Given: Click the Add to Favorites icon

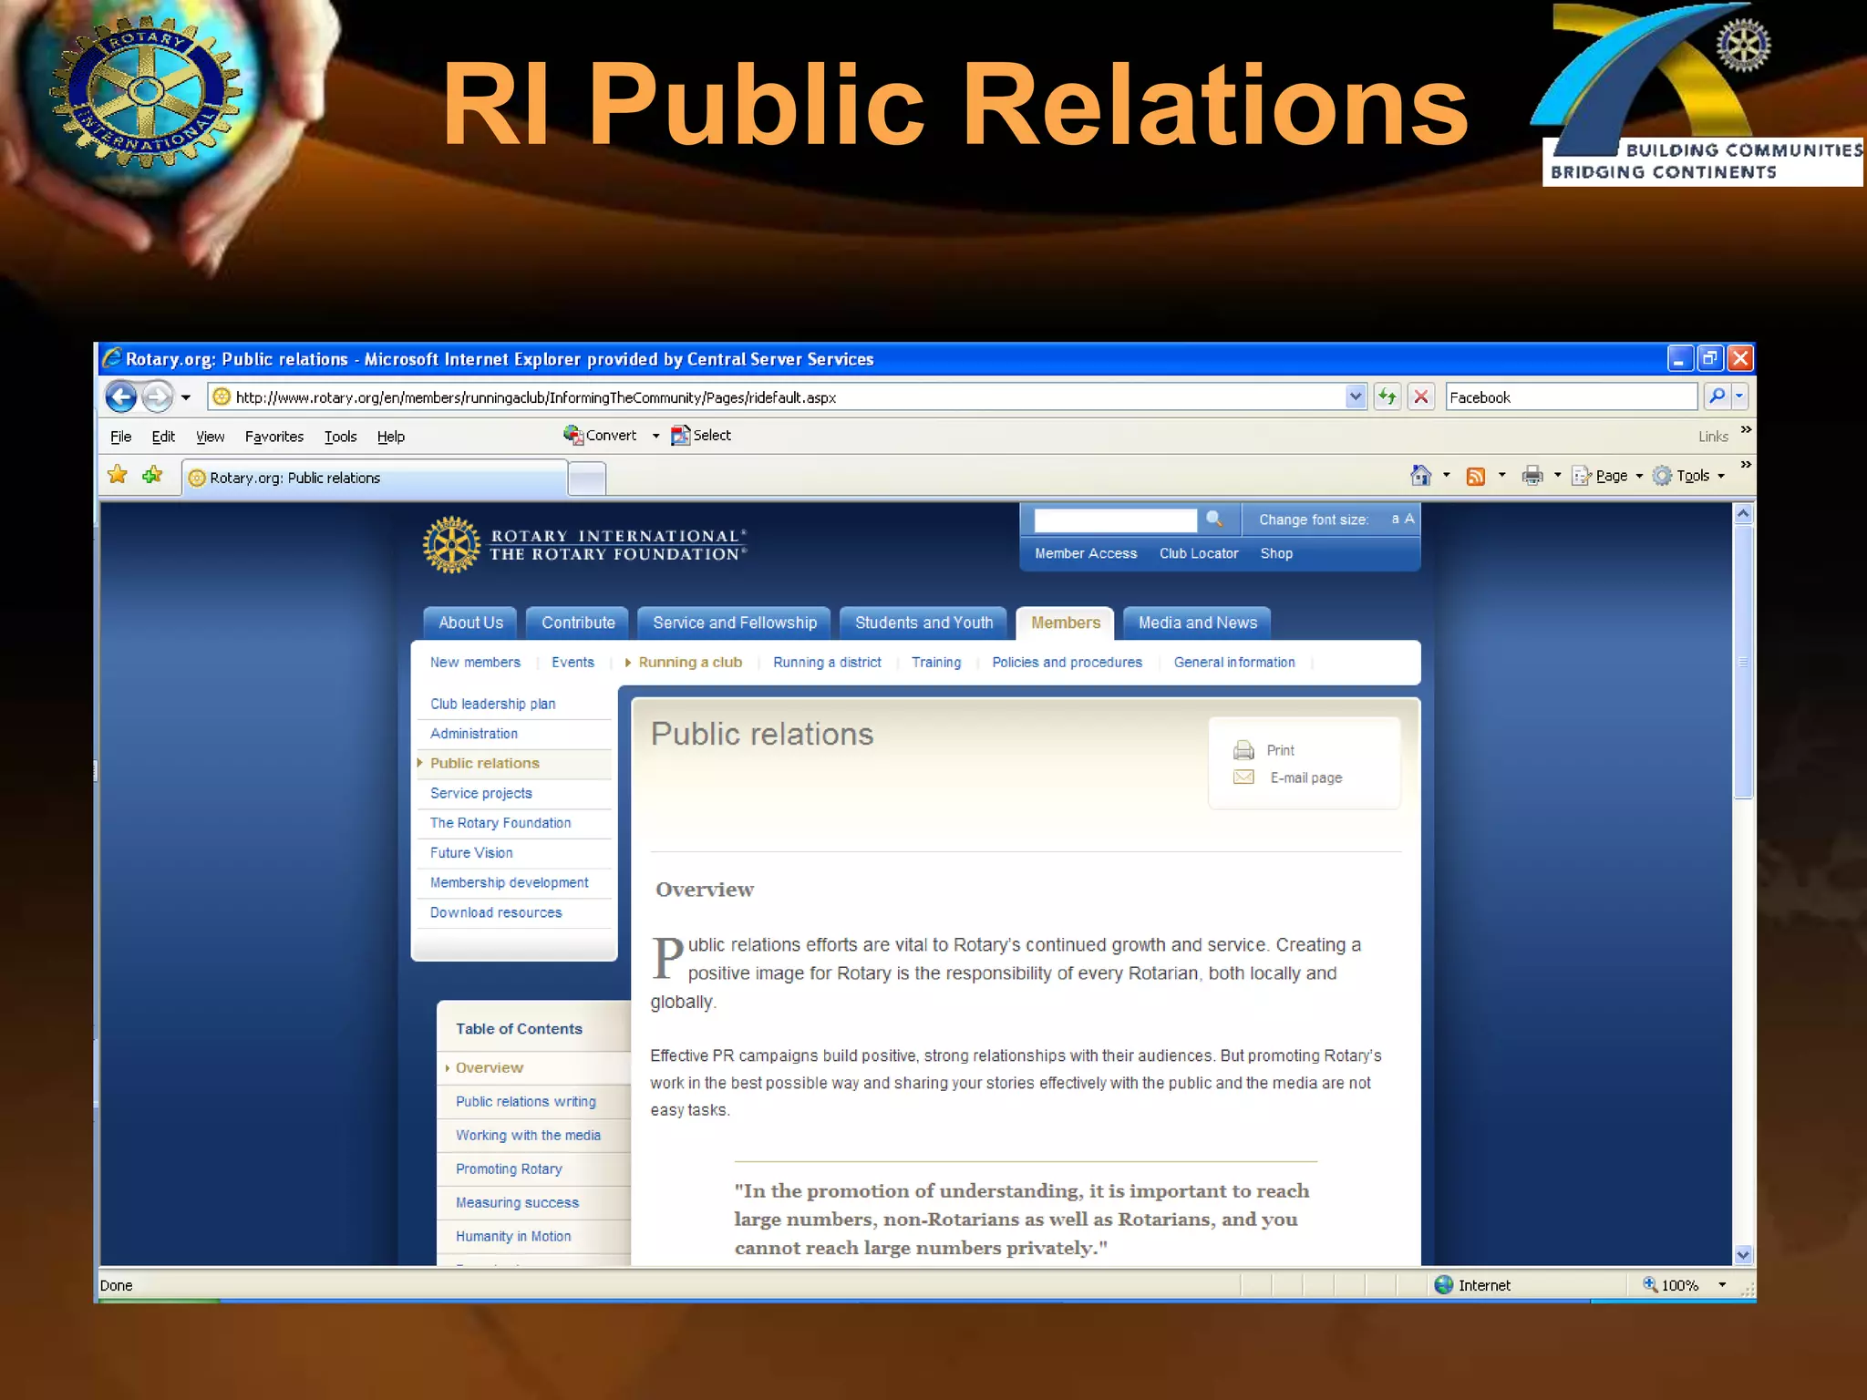Looking at the screenshot, I should (152, 475).
